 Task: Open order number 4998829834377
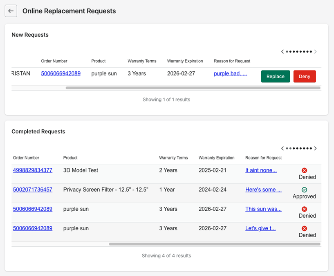point(33,170)
